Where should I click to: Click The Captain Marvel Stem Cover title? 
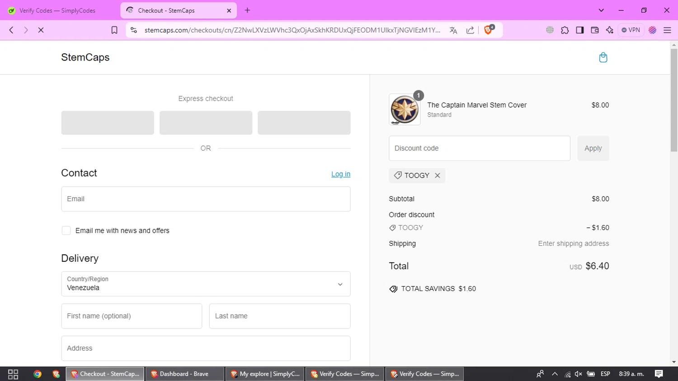click(x=477, y=105)
